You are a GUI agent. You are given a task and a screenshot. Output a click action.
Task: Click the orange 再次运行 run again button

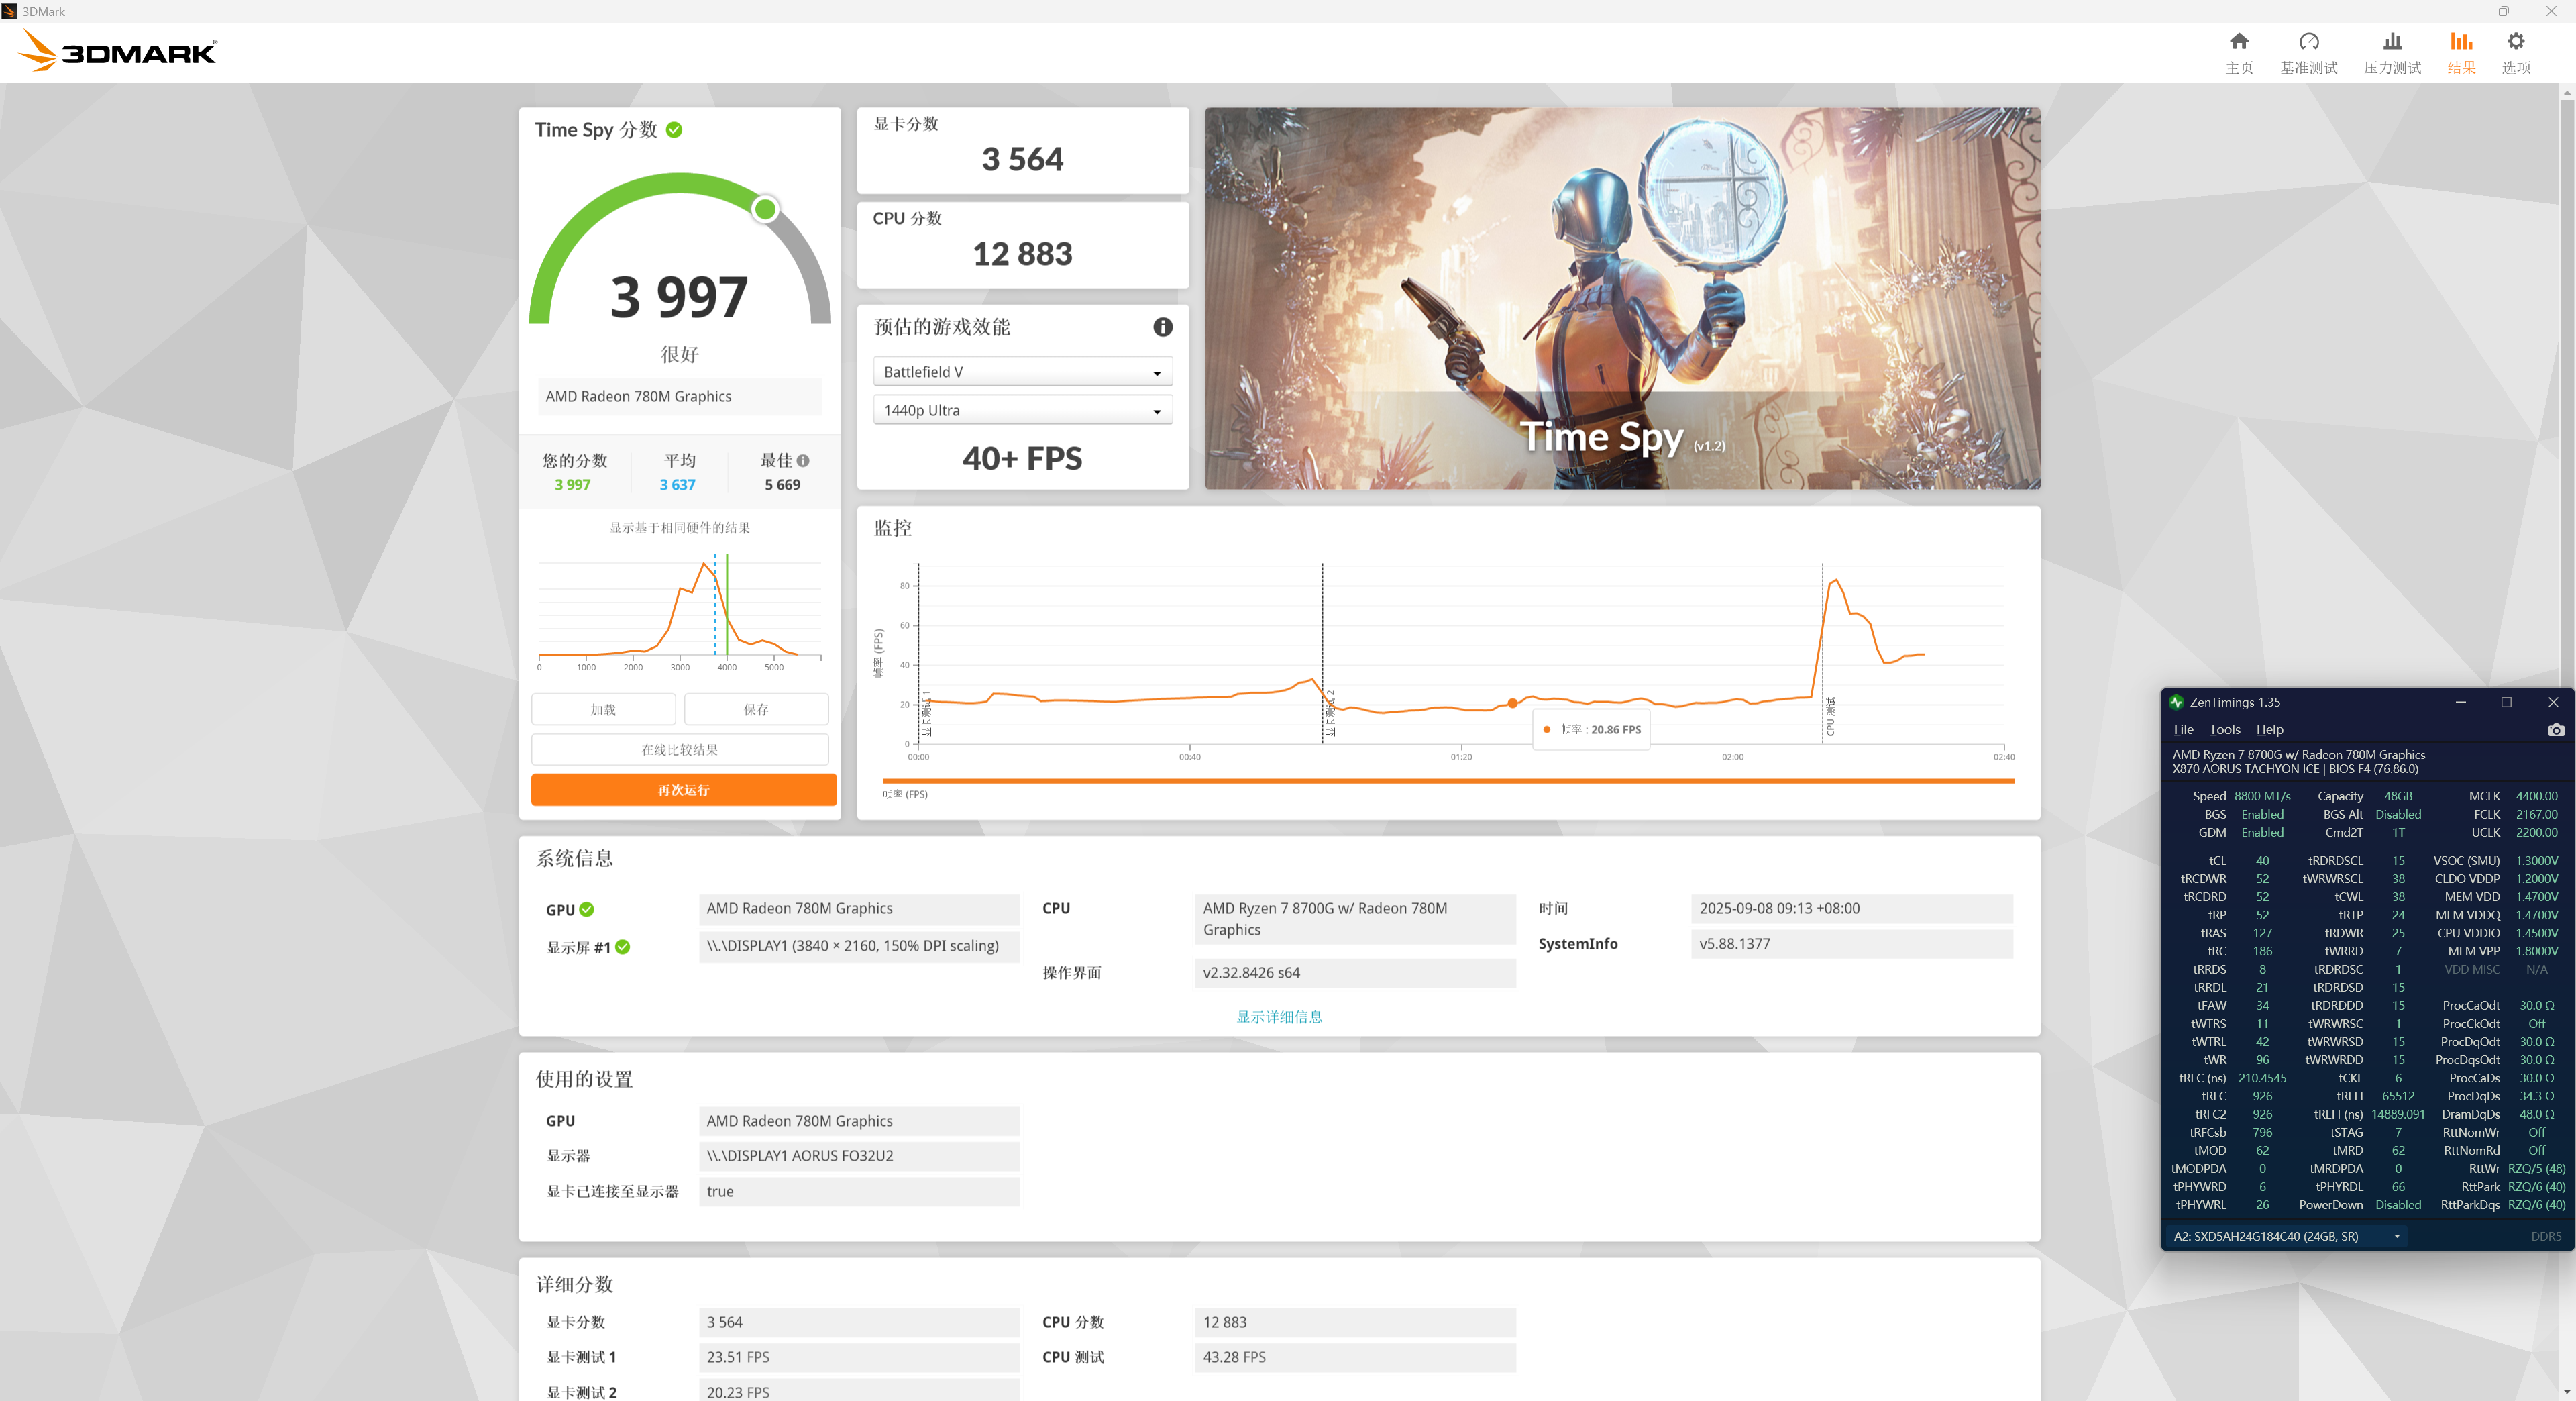(x=683, y=790)
